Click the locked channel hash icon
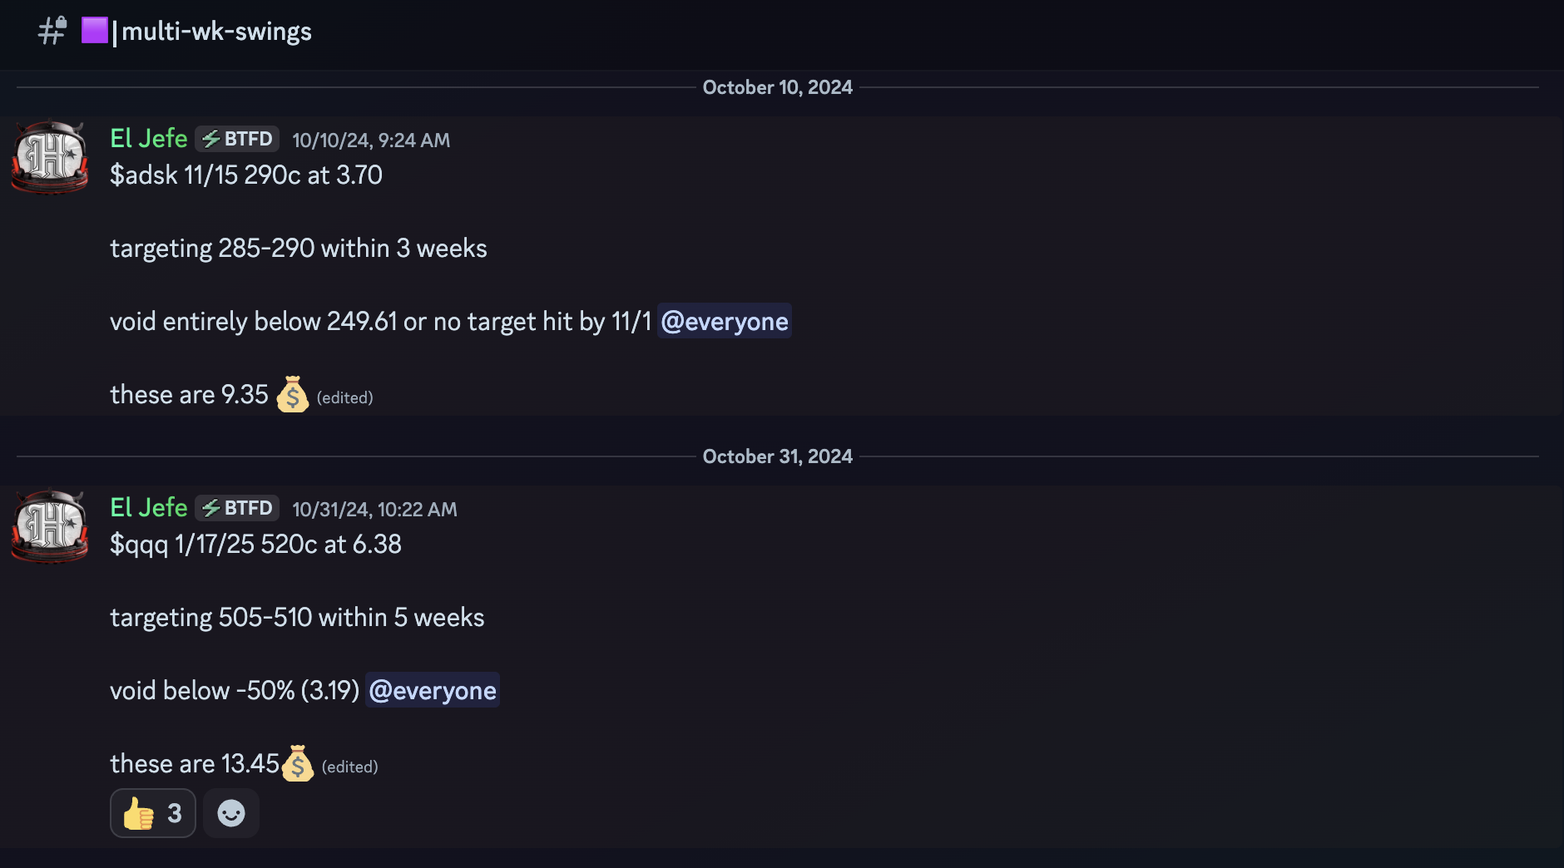 [52, 31]
